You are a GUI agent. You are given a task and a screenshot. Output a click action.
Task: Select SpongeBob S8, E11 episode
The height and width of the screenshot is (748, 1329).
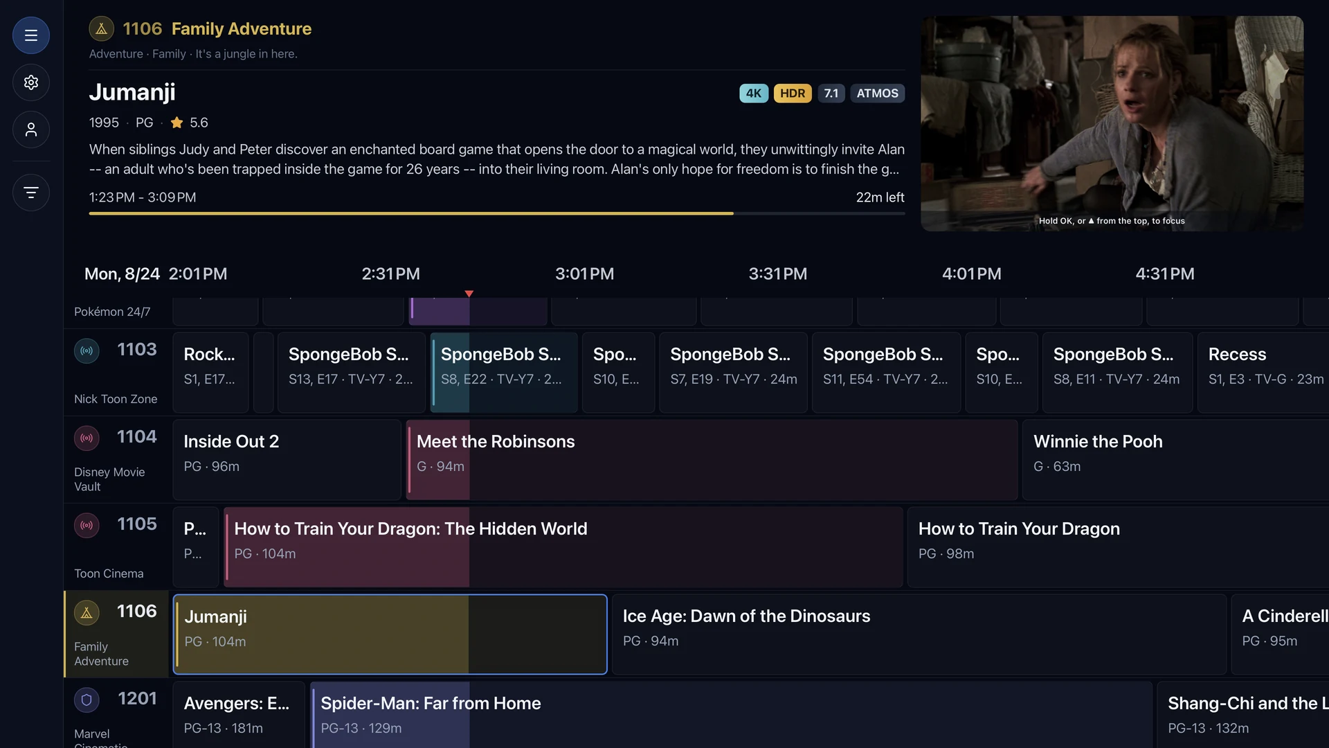tap(1117, 373)
